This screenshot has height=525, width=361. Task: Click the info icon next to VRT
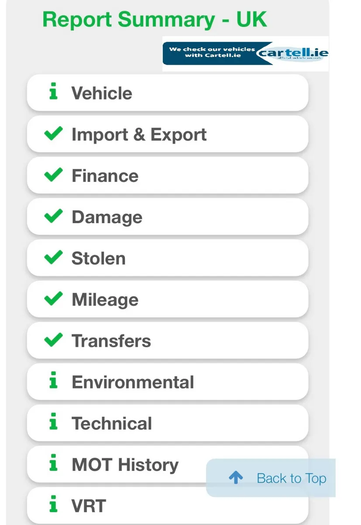[53, 505]
